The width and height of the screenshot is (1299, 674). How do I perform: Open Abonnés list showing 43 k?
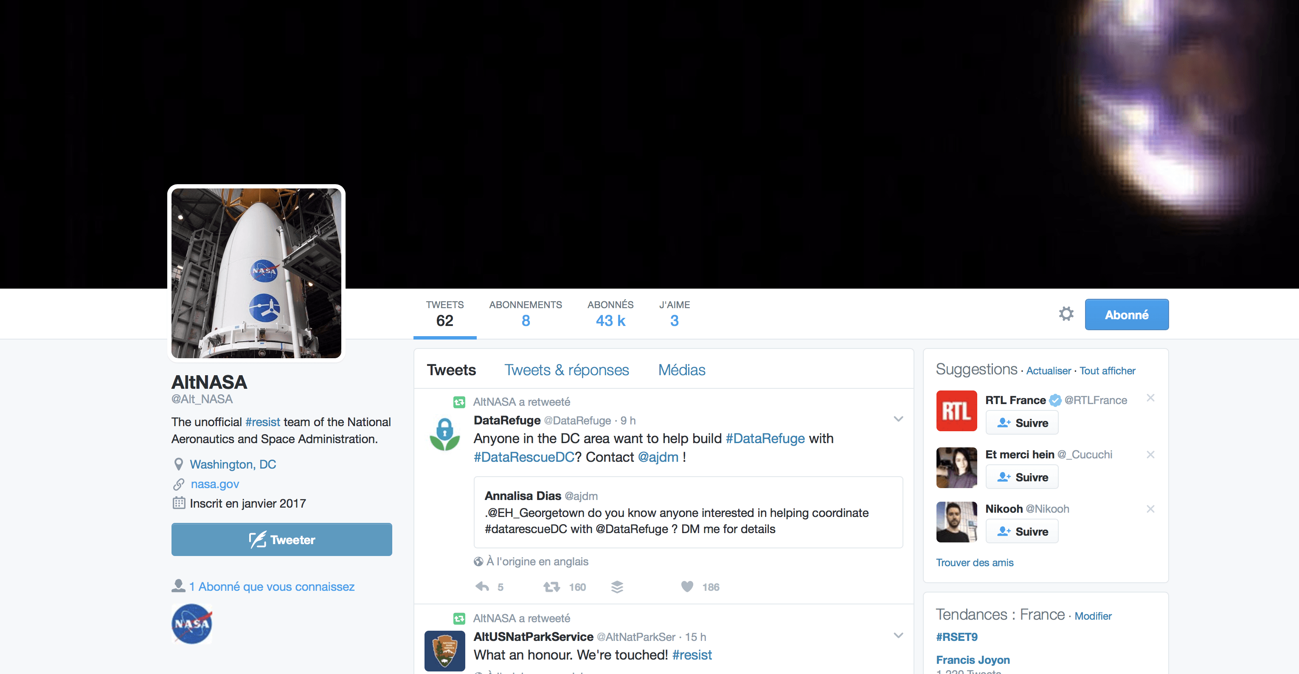point(610,314)
